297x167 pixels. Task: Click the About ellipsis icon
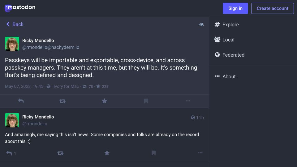click(x=217, y=76)
